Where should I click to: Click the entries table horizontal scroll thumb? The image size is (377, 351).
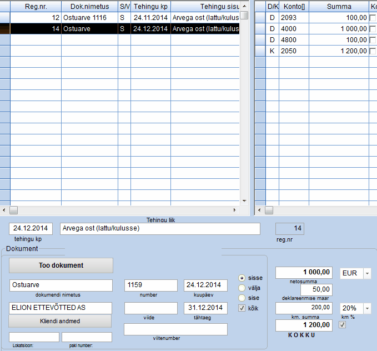pos(269,210)
